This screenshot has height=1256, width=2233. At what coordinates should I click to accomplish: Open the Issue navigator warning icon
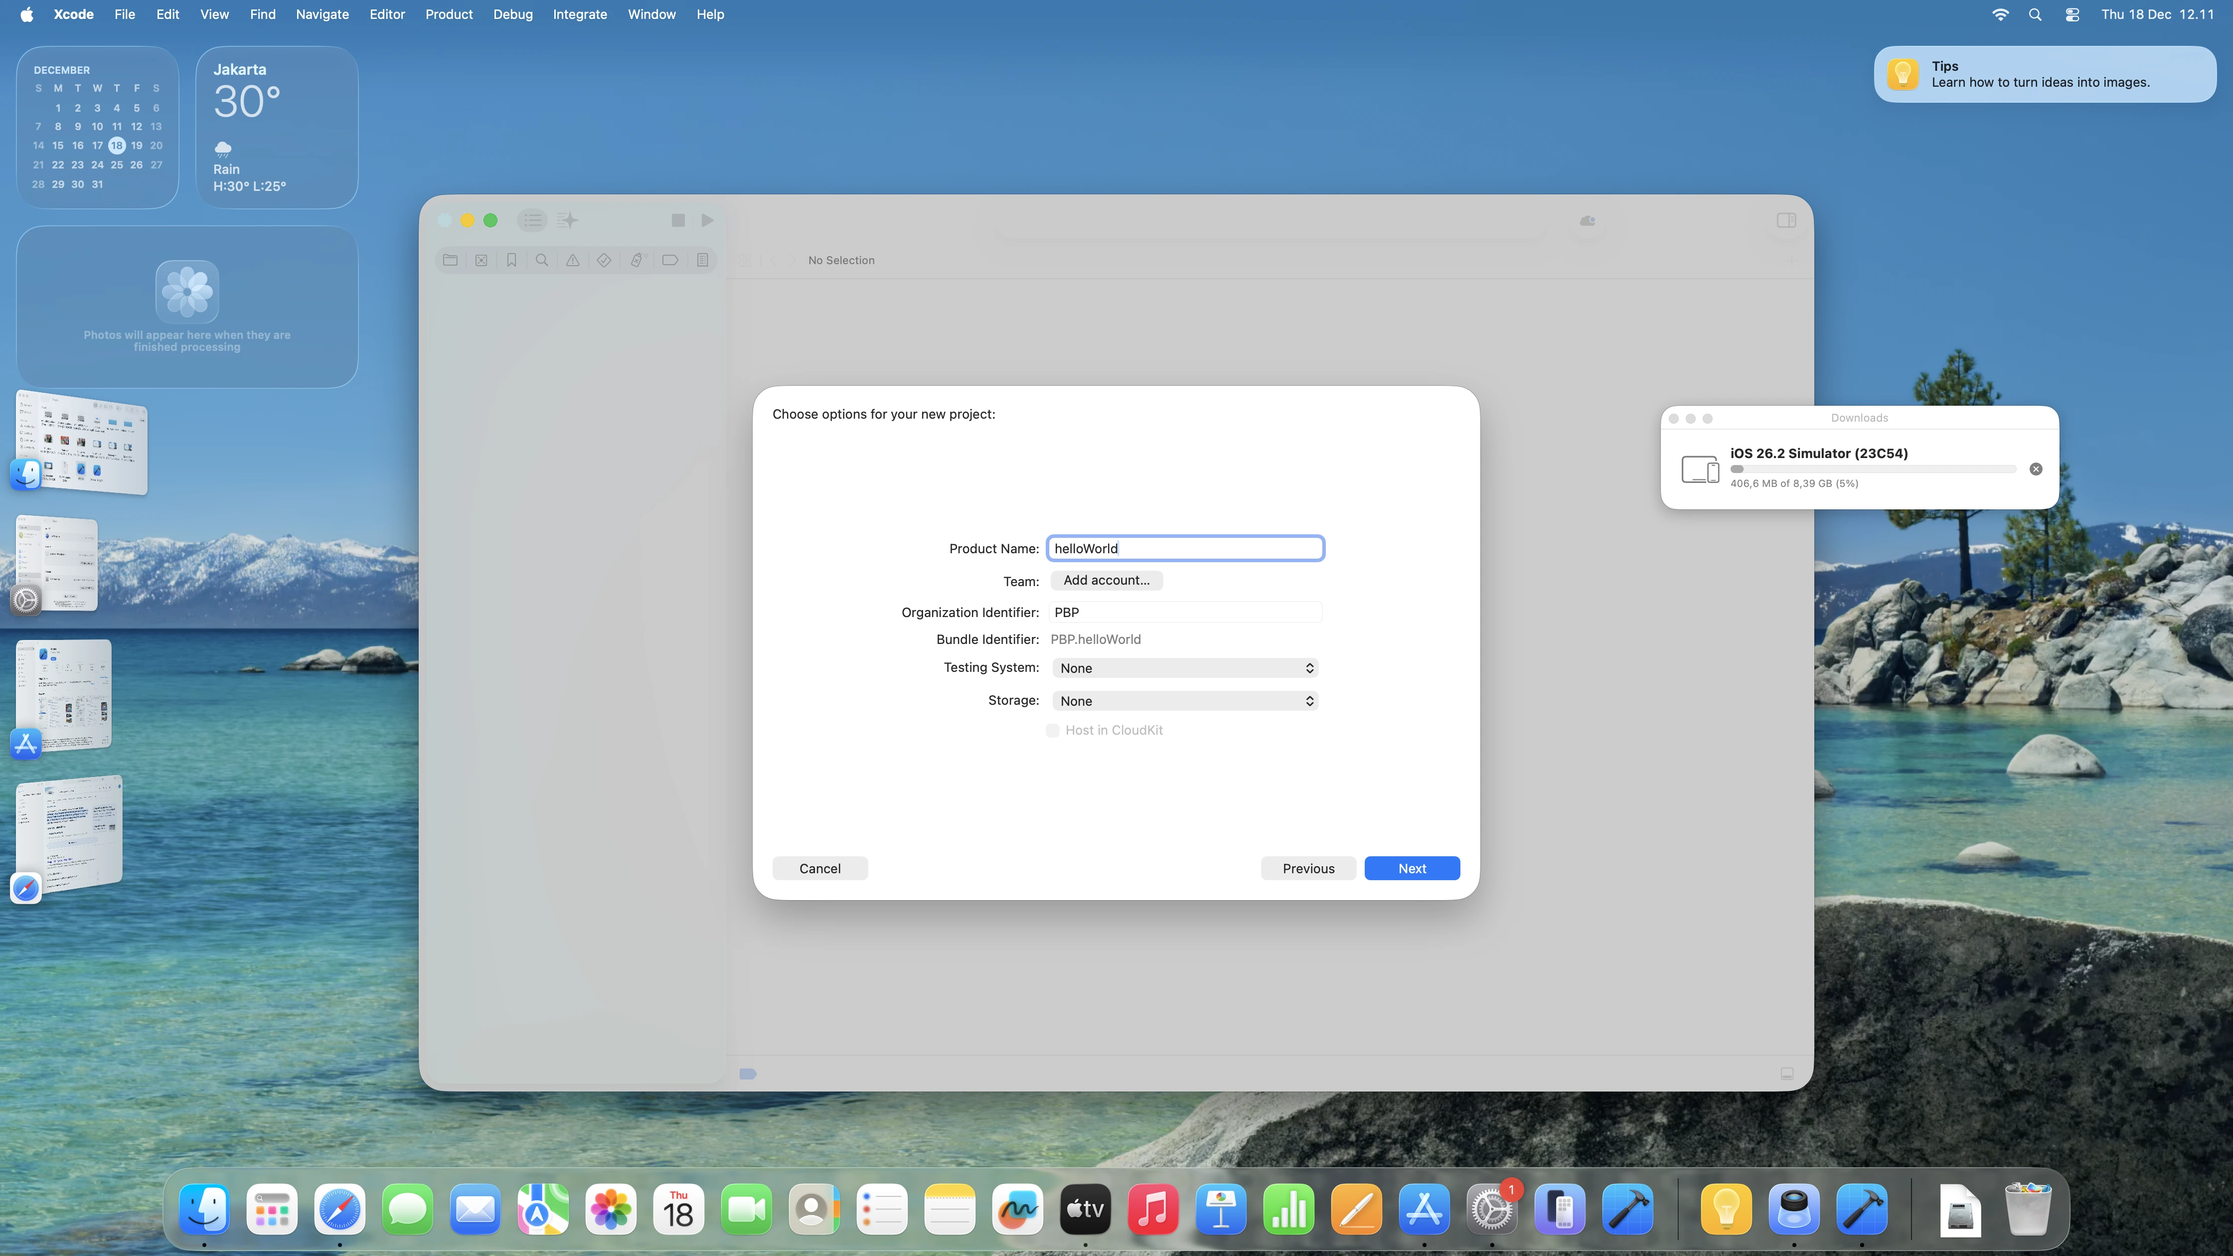point(573,260)
